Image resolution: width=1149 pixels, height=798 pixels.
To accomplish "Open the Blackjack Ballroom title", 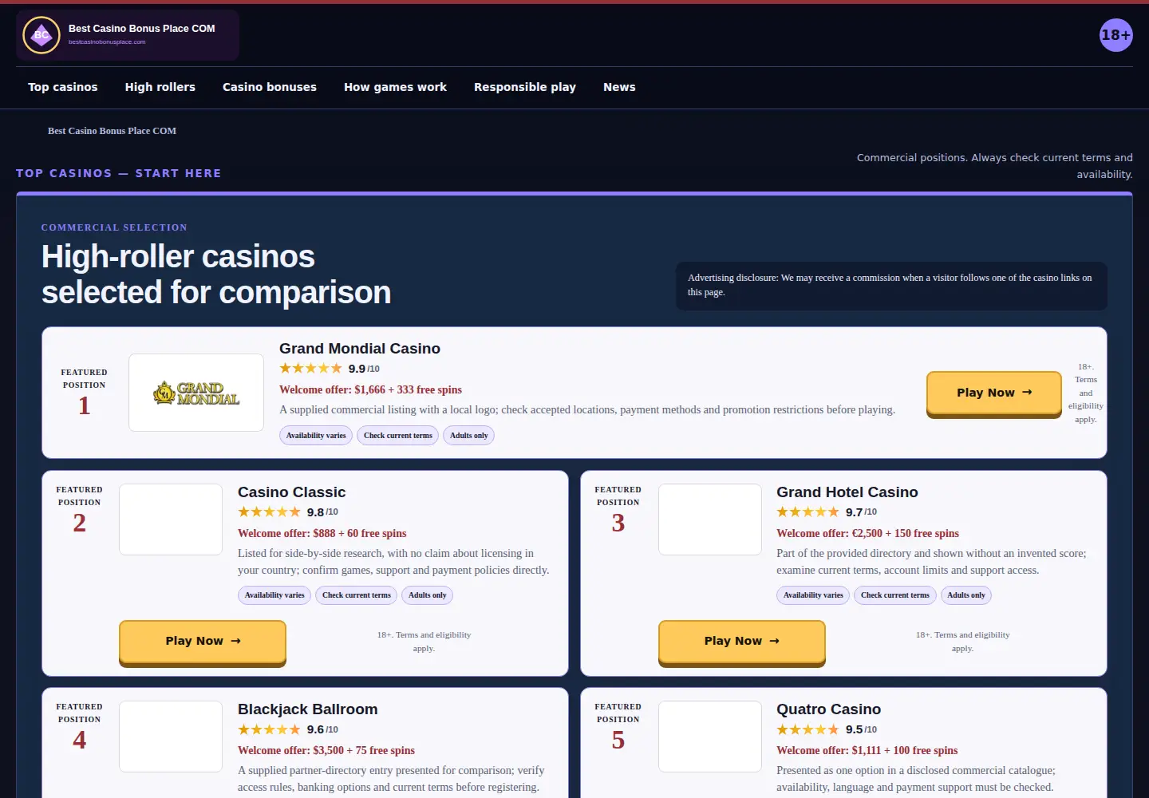I will tap(308, 709).
